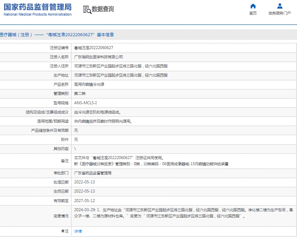Click the 生产地址 address value
Screen dimensions: 297x239
pyautogui.click(x=121, y=75)
